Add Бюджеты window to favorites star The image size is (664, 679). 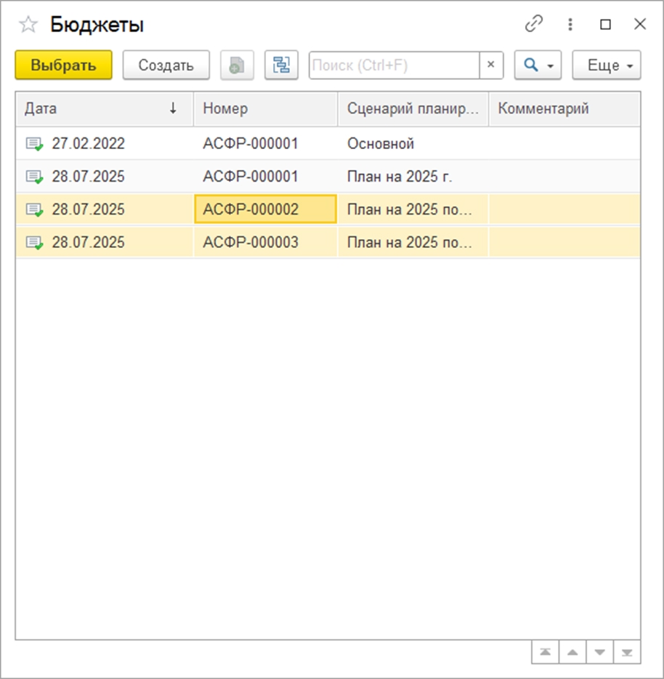[x=28, y=25]
